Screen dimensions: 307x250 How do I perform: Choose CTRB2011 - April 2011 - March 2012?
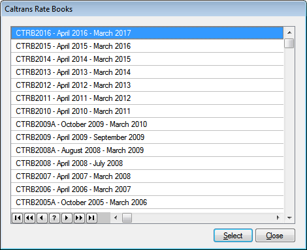[x=147, y=98]
